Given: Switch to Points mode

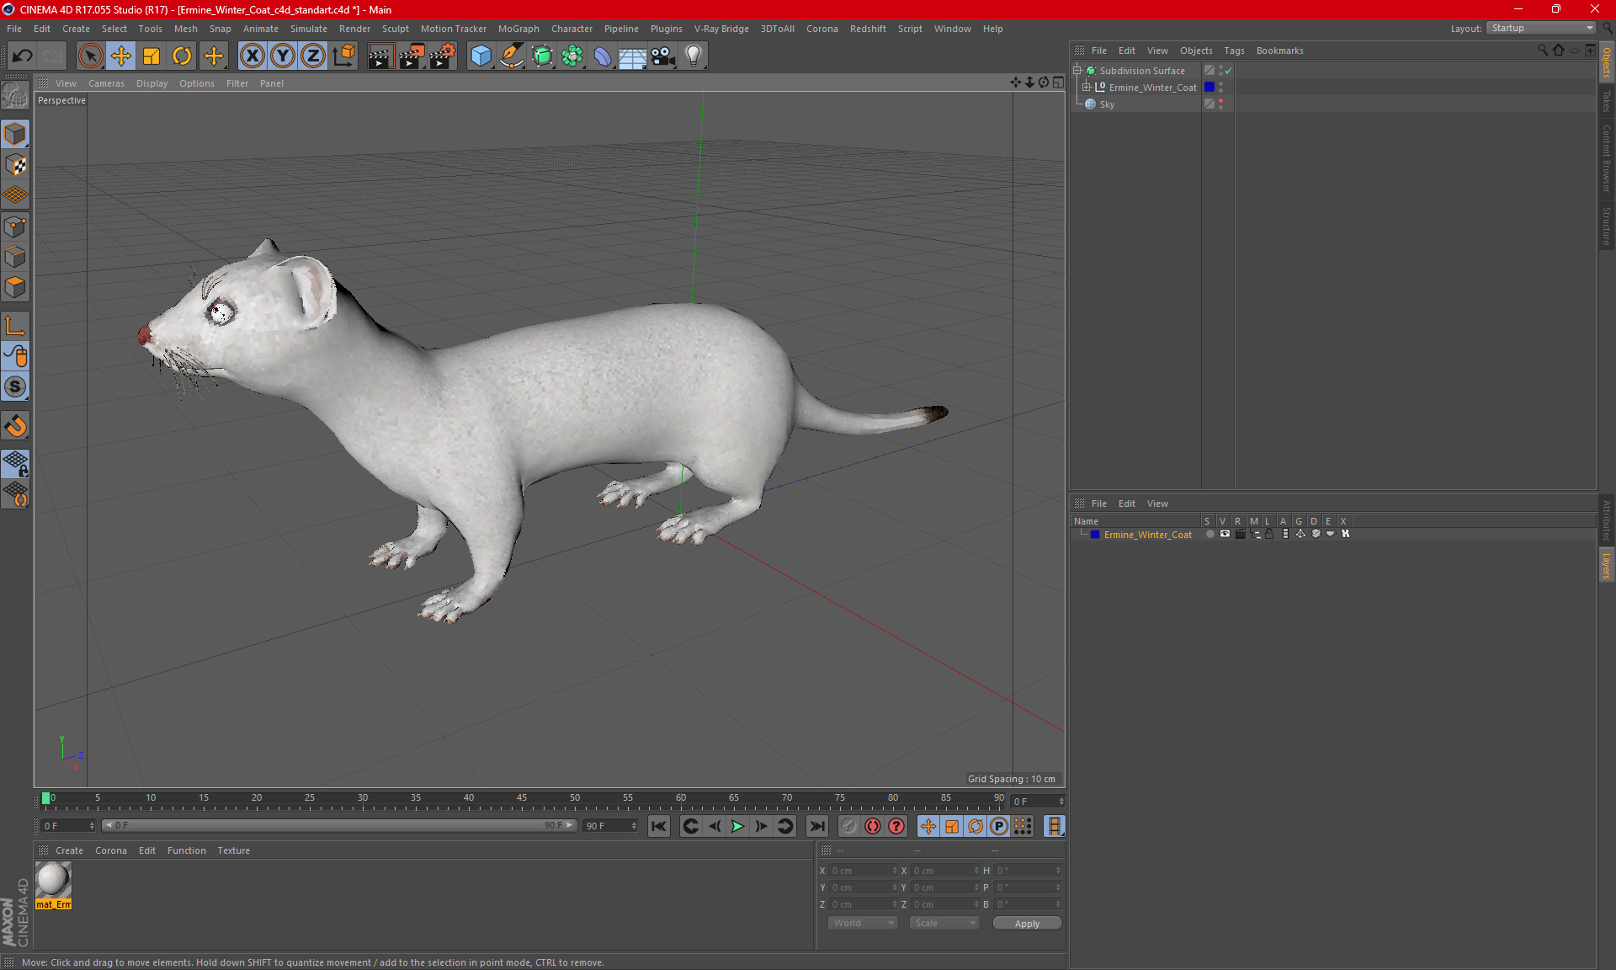Looking at the screenshot, I should tap(15, 227).
